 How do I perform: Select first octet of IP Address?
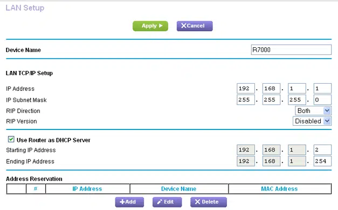point(246,89)
